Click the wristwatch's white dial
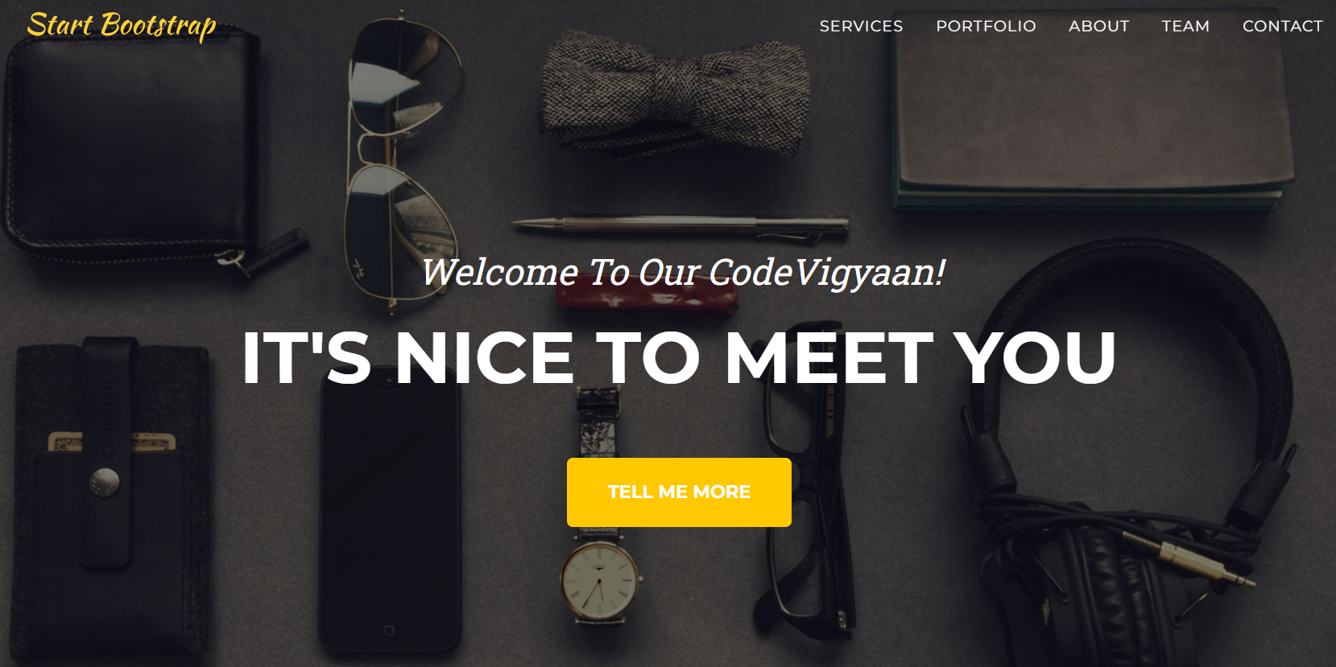Viewport: 1336px width, 667px height. [x=600, y=581]
